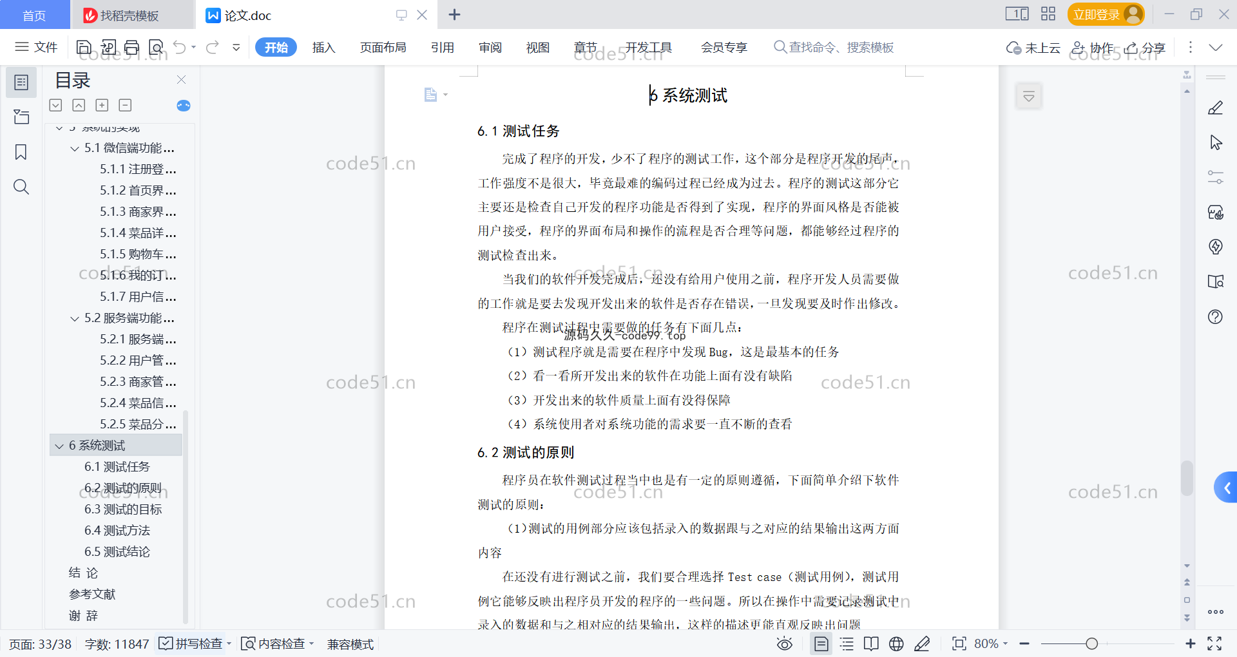The height and width of the screenshot is (657, 1237).
Task: Click the Undo arrow icon
Action: coord(180,47)
